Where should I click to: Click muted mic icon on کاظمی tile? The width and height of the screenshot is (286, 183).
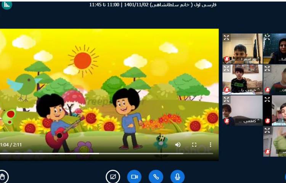pos(227,121)
